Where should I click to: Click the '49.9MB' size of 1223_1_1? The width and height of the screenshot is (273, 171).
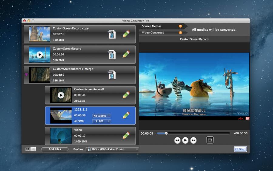pyautogui.click(x=79, y=121)
